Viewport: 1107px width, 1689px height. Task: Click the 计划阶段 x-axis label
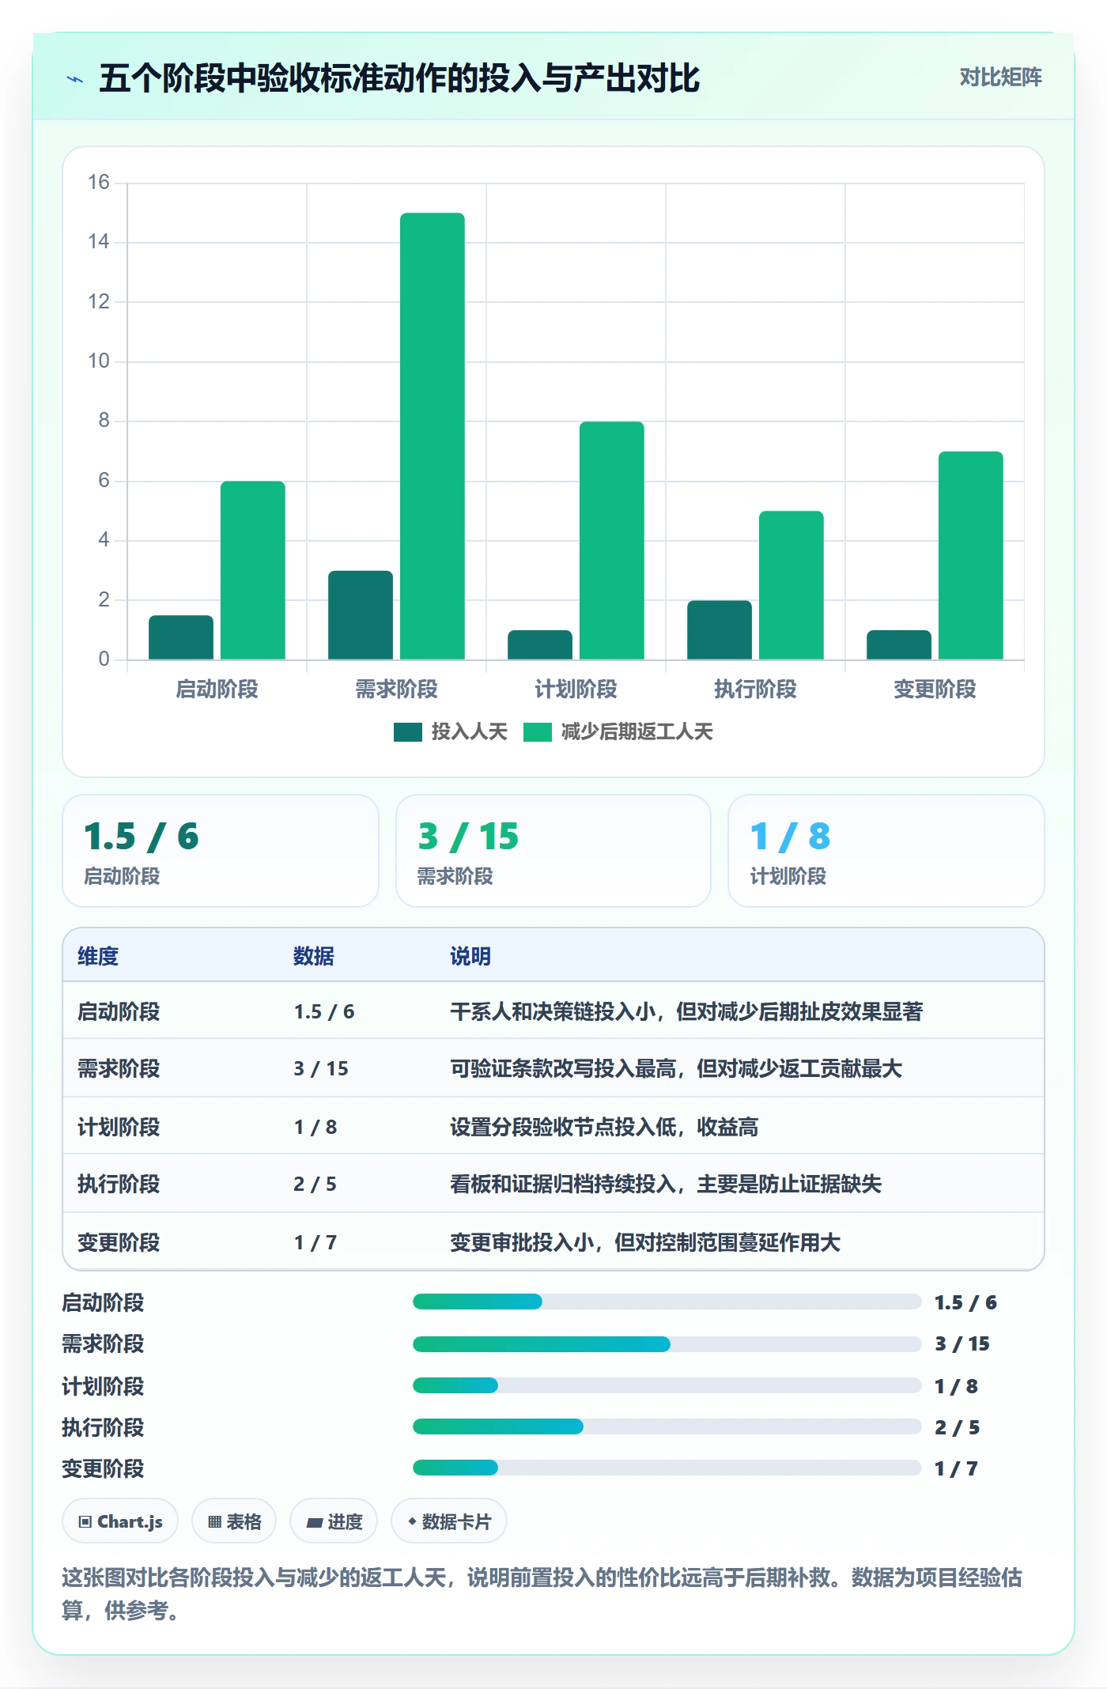point(576,689)
